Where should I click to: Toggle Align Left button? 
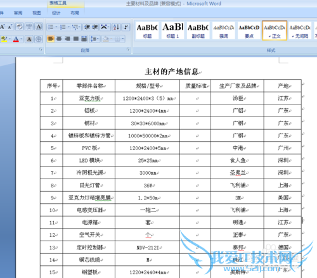[x=51, y=39]
